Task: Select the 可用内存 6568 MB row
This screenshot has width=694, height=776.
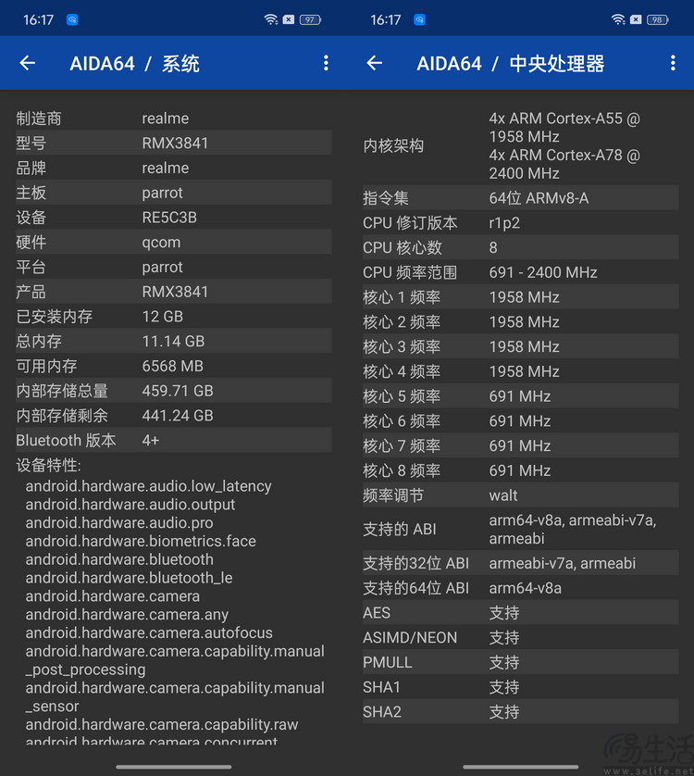Action: coord(174,365)
